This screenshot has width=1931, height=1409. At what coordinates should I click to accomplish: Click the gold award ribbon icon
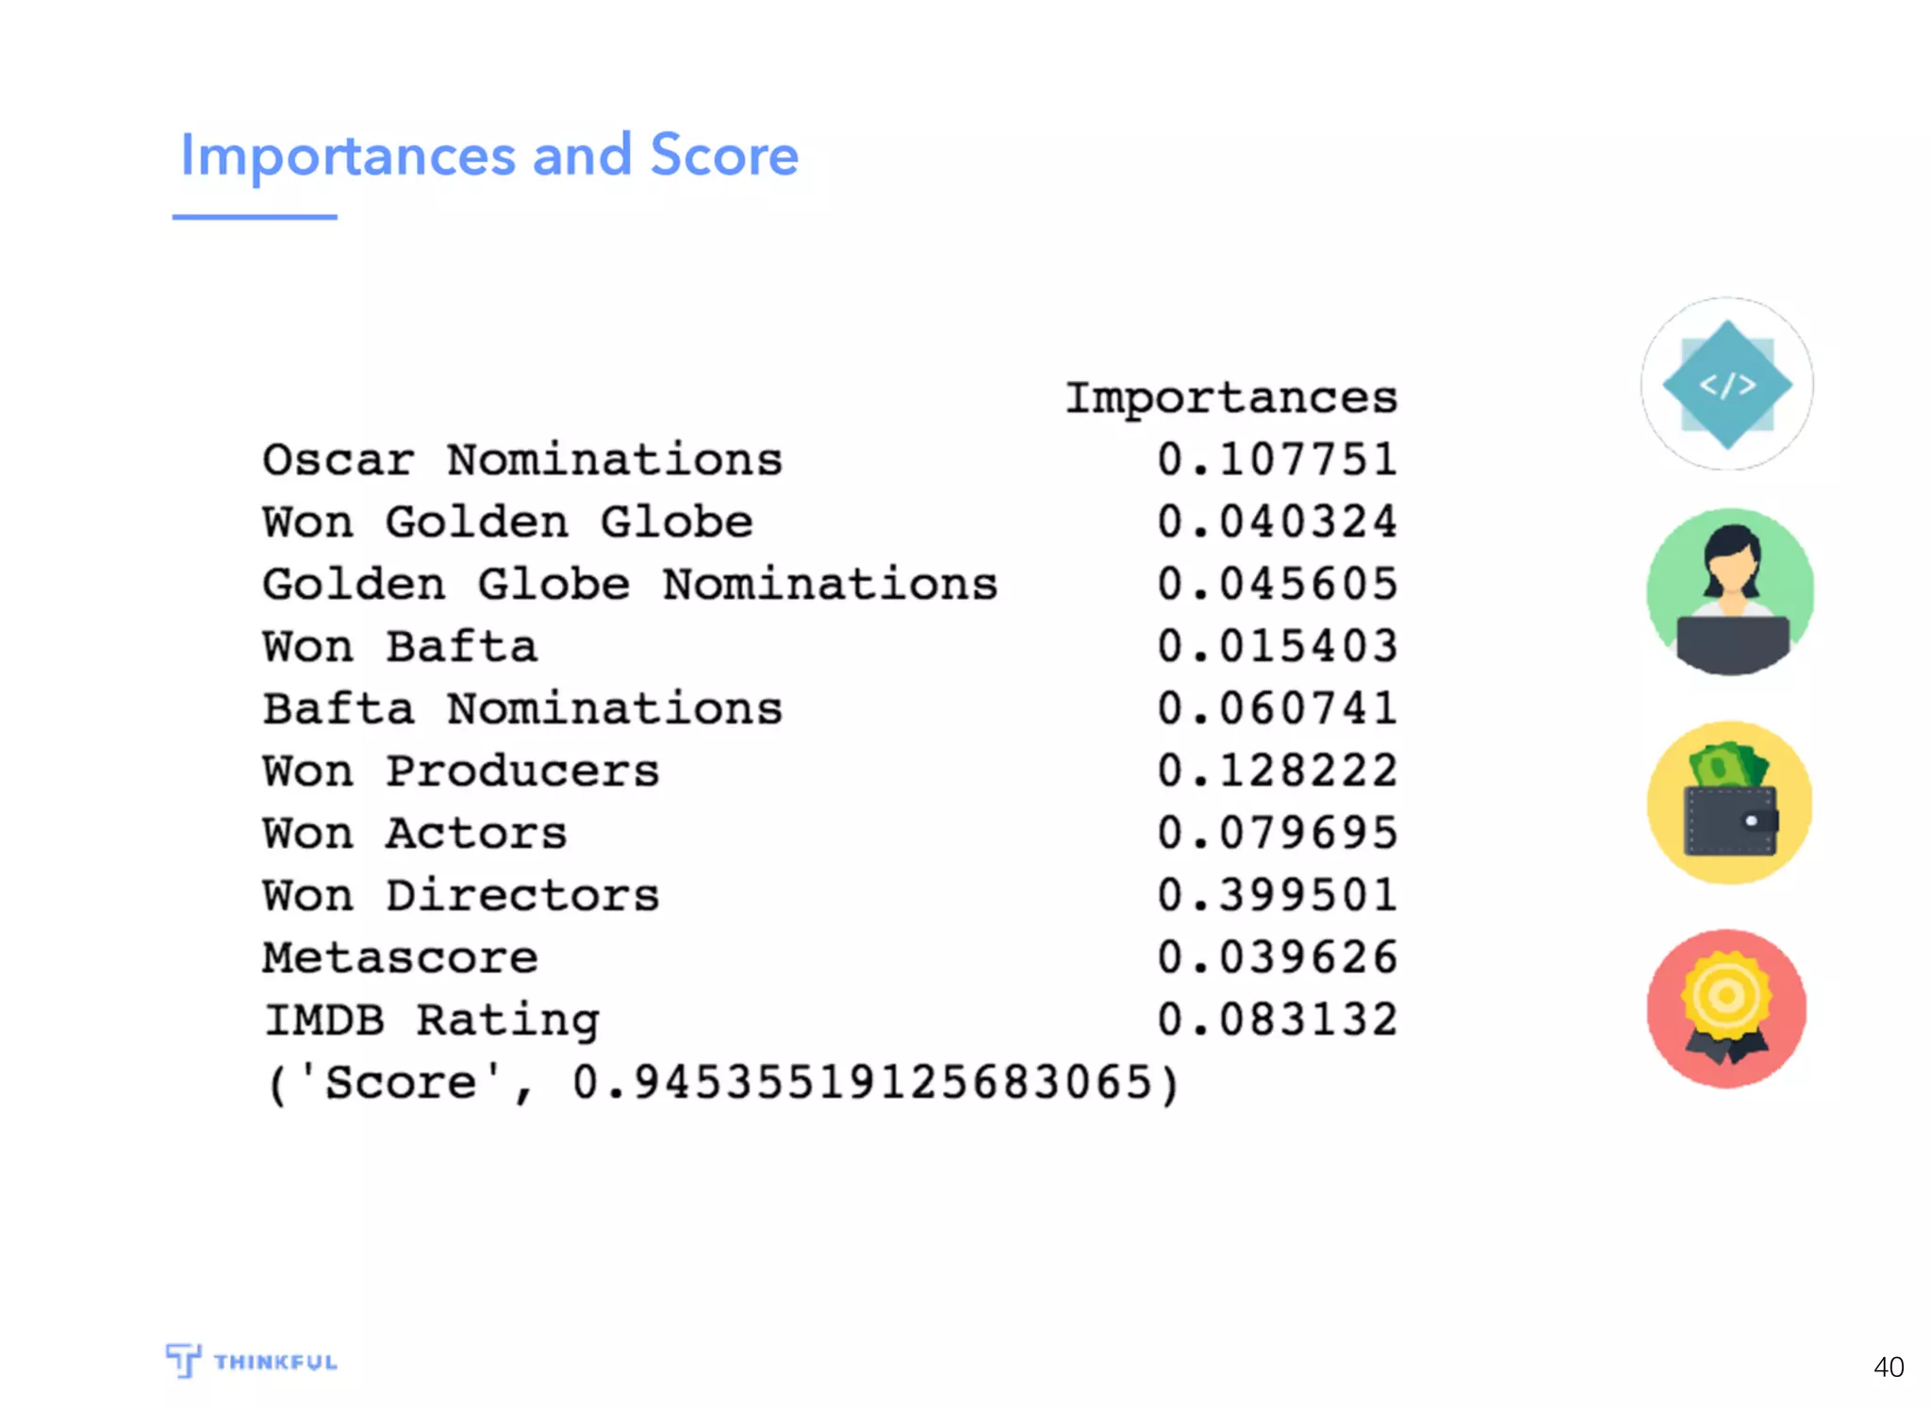(1726, 1008)
